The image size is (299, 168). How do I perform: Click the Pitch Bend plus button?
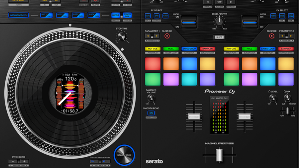24,161
